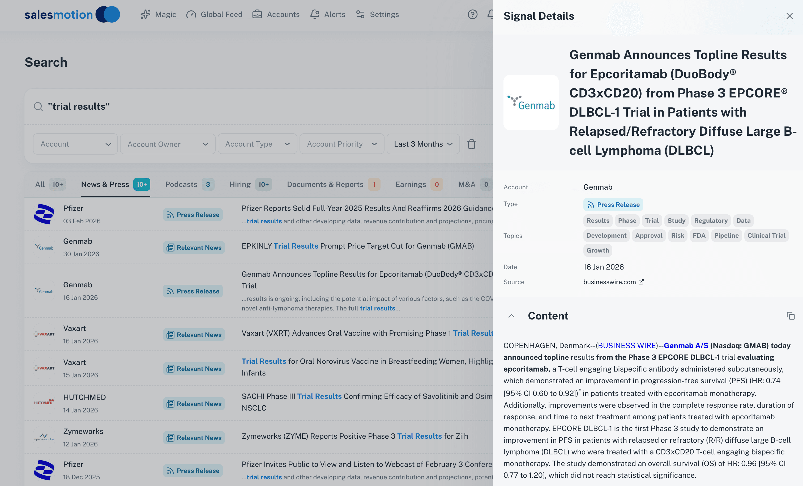
Task: Open Zymeworks Phase 3 Trial Results headline
Action: [354, 436]
